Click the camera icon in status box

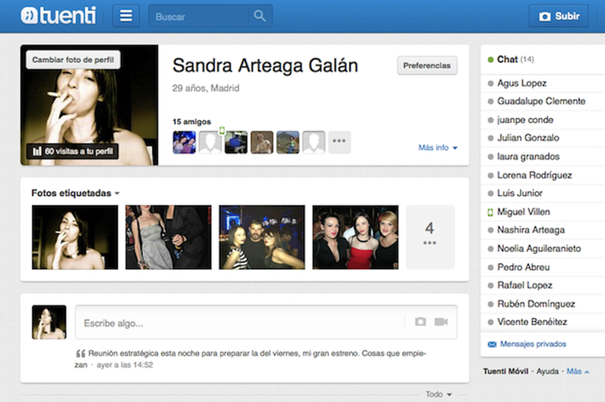click(420, 322)
